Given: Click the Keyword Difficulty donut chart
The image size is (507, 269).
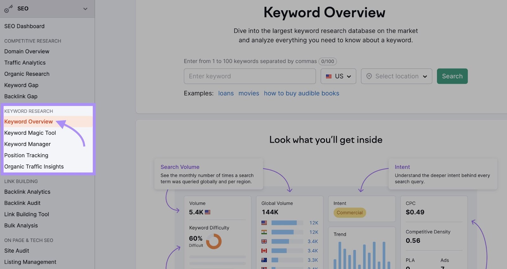Looking at the screenshot, I should tap(214, 241).
